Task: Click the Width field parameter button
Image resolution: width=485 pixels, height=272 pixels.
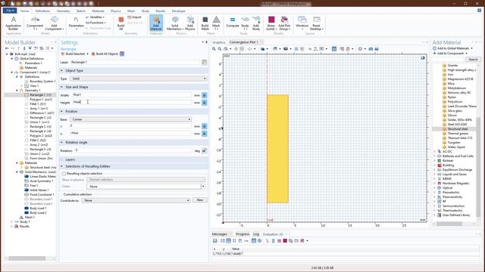Action: click(x=204, y=95)
